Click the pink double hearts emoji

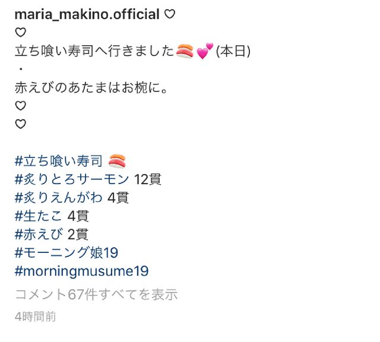(x=205, y=51)
